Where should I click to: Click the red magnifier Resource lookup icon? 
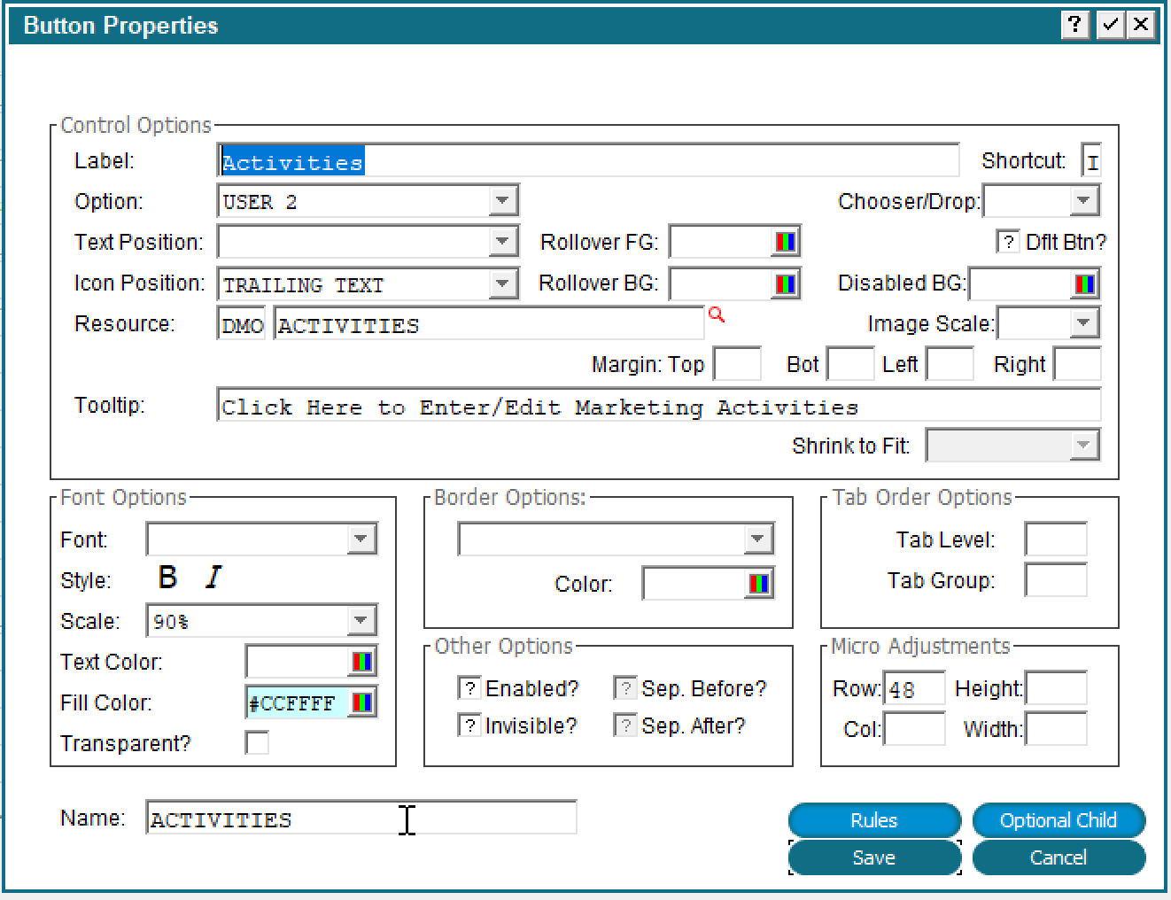click(x=717, y=314)
